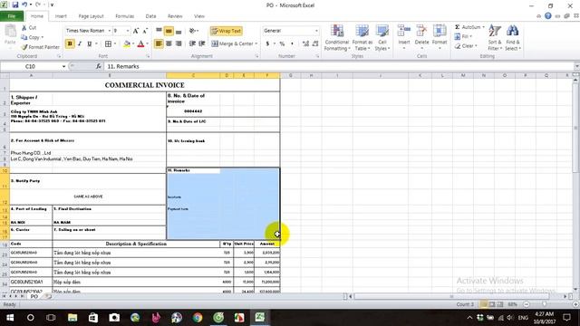Click the formula bar showing 11. Remarks
The height and width of the screenshot is (326, 580).
point(341,66)
